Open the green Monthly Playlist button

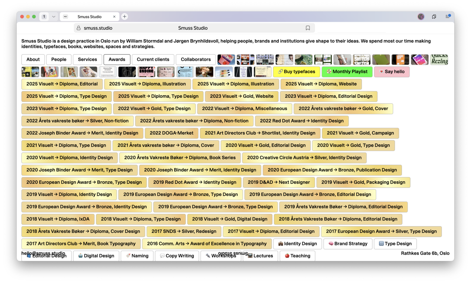pos(347,72)
